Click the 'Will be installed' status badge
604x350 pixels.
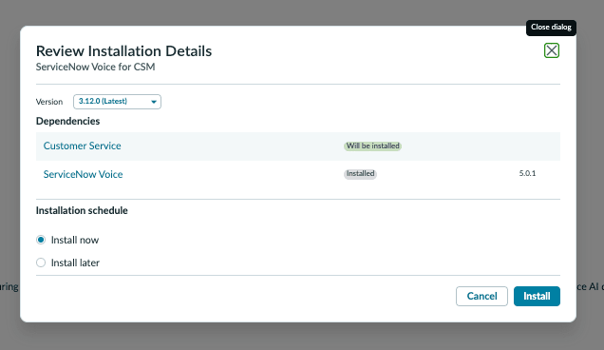point(372,146)
